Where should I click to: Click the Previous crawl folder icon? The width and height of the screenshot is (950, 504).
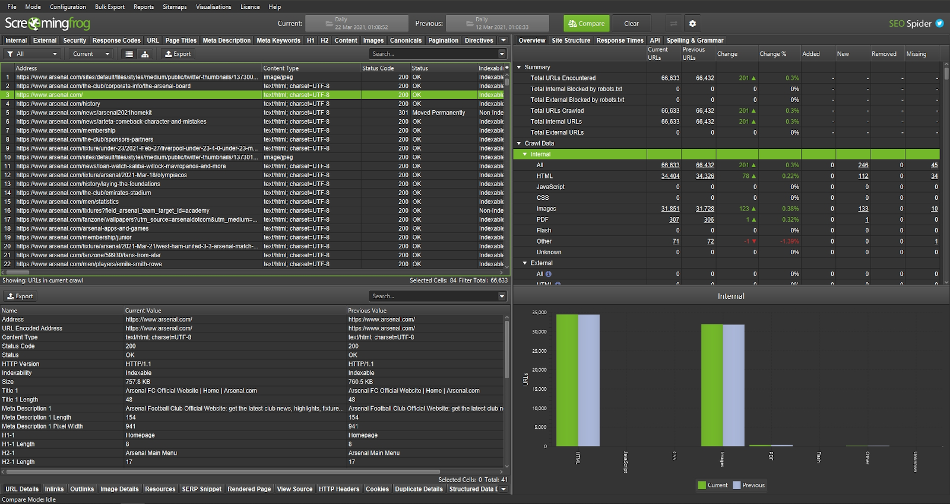click(x=470, y=24)
